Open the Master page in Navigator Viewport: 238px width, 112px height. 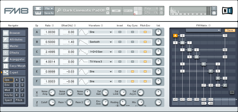(x=14, y=46)
